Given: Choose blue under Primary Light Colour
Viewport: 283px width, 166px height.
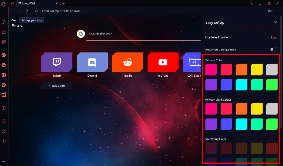Looking at the screenshot, I should point(226,124).
